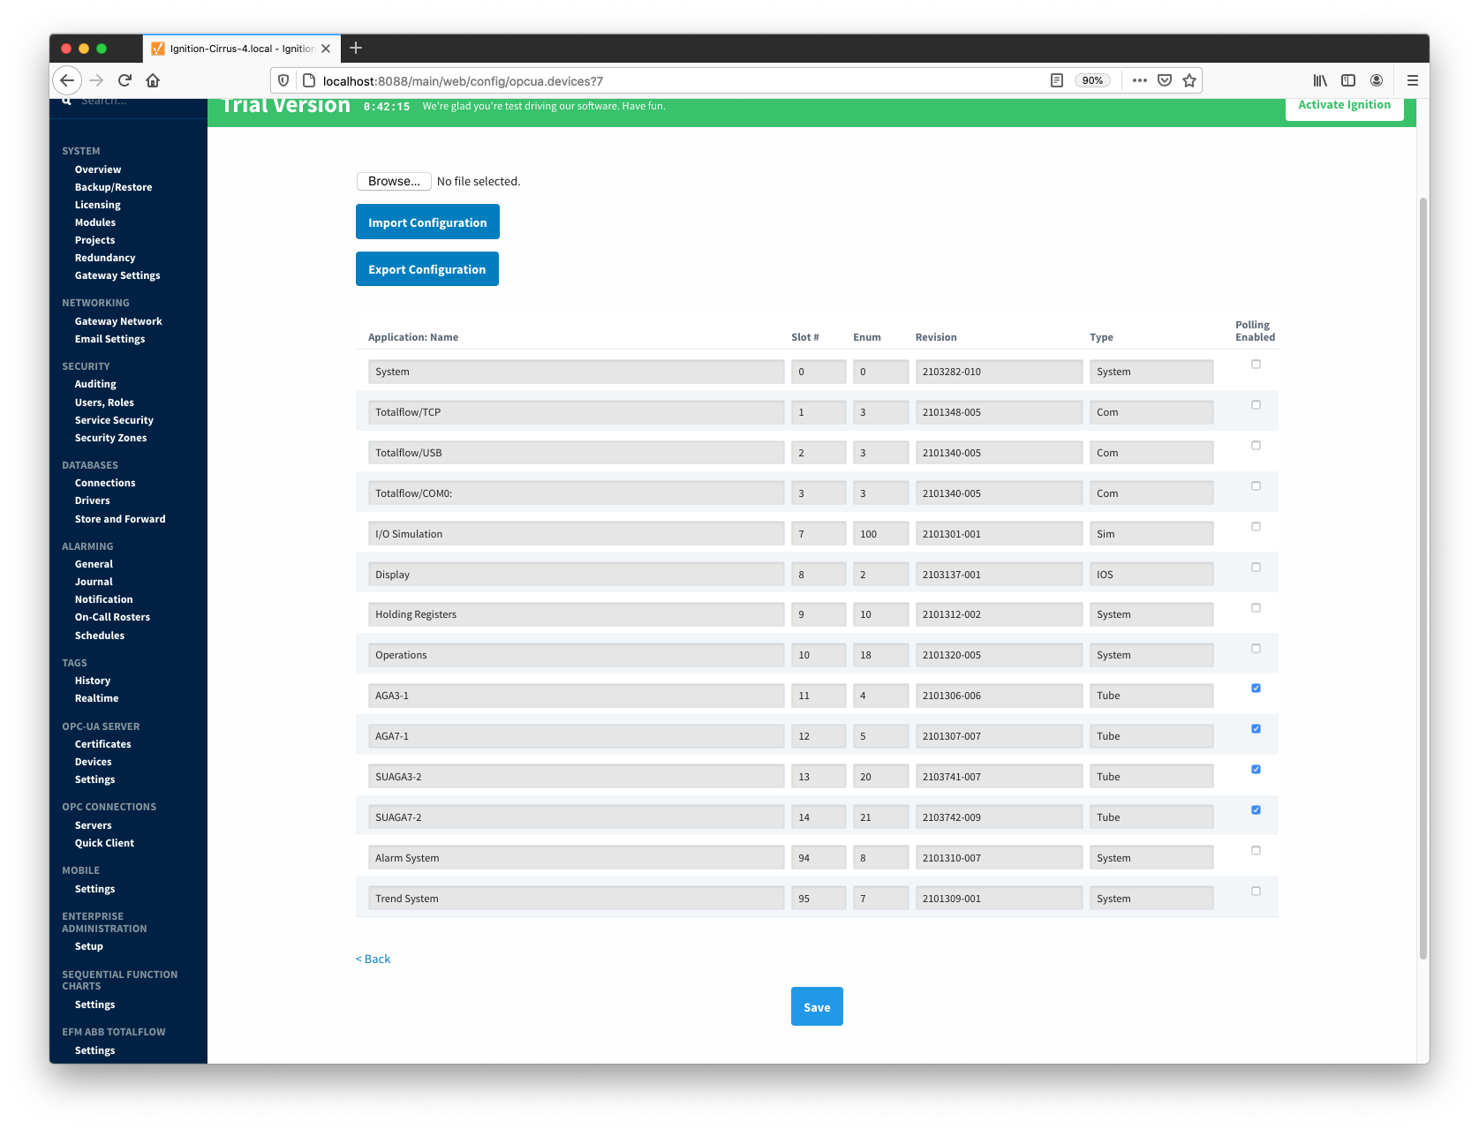Open Realtime under Tags
Image resolution: width=1479 pixels, height=1129 pixels.
96,698
